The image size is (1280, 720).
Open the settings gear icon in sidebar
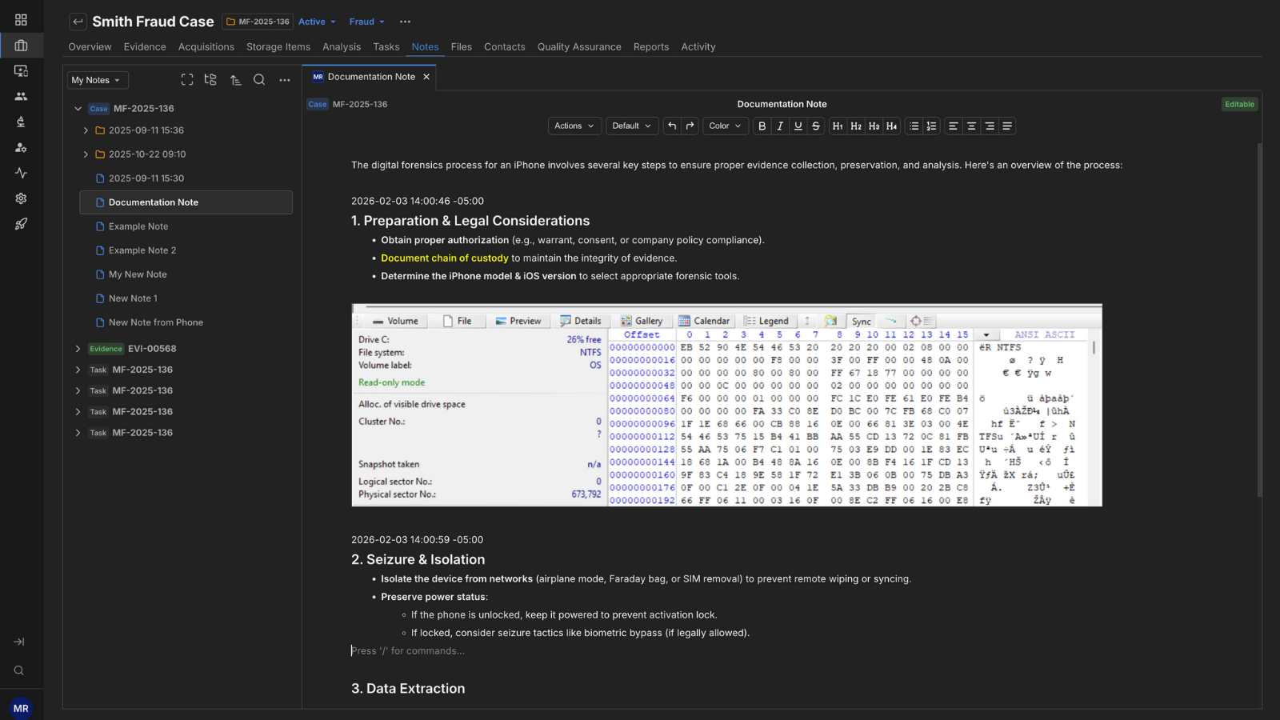pos(21,198)
